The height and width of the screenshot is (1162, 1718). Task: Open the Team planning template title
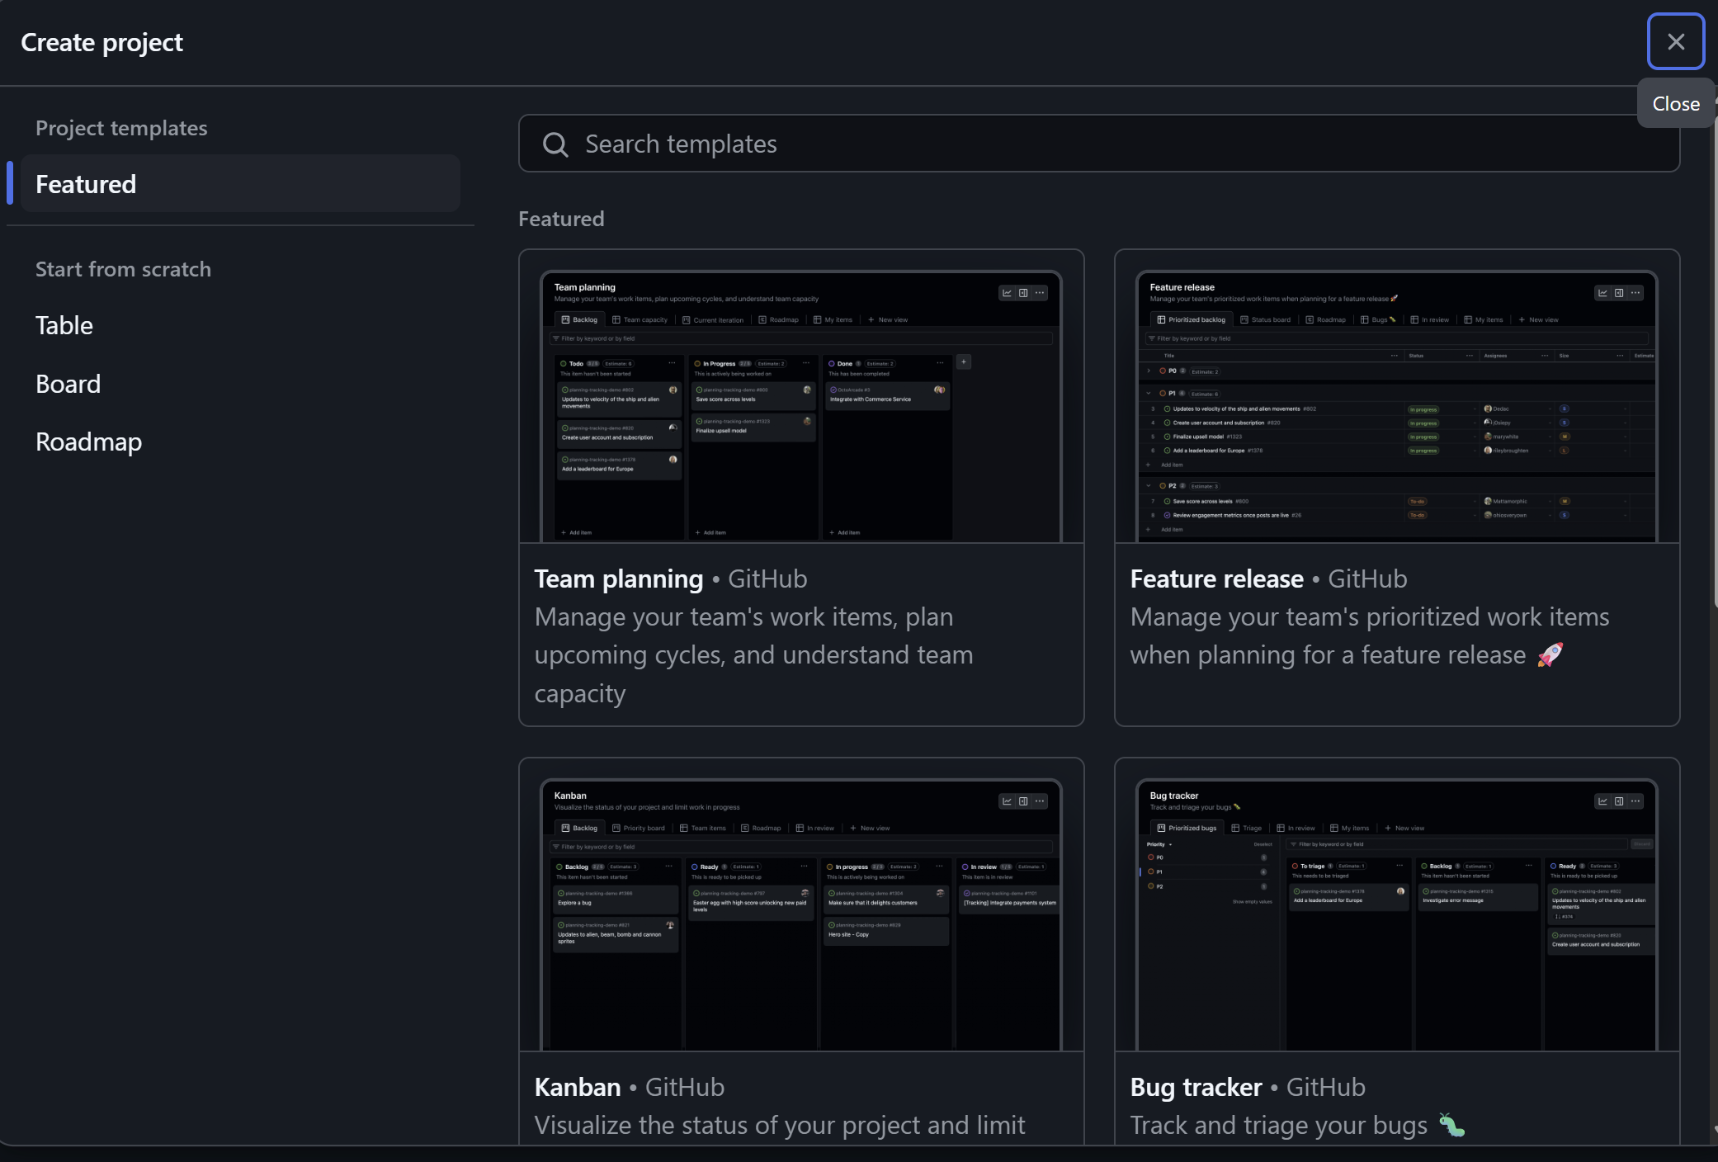(x=618, y=579)
